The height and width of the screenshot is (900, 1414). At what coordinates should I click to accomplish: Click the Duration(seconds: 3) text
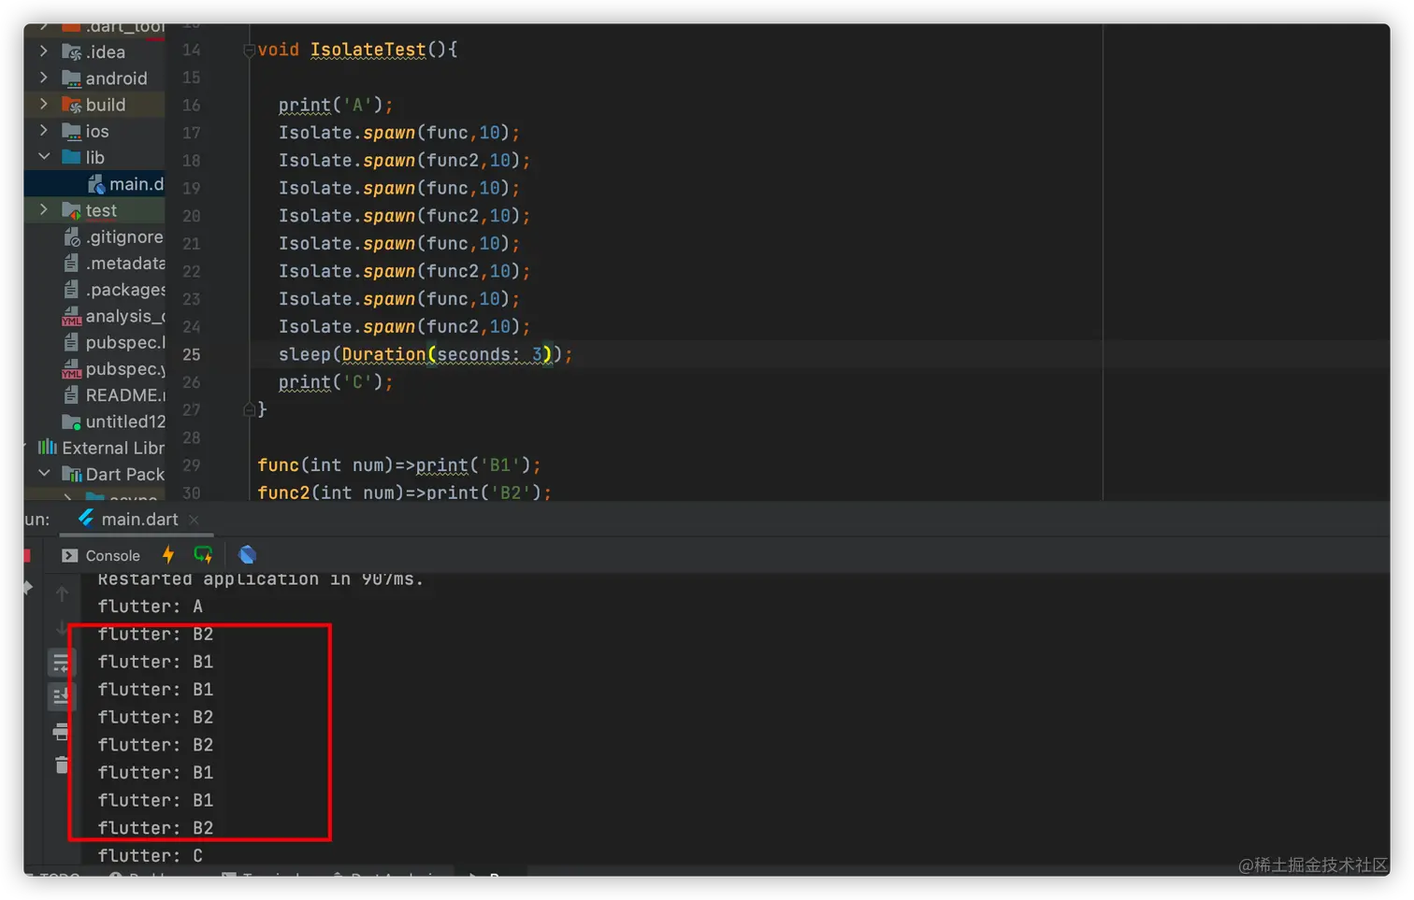pyautogui.click(x=446, y=354)
